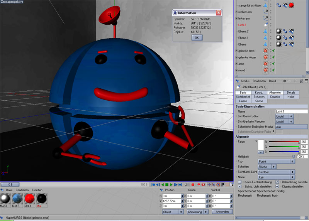Click the HyperNURBS icon beside 'mund'
This screenshot has height=221, width=309.
point(266,70)
